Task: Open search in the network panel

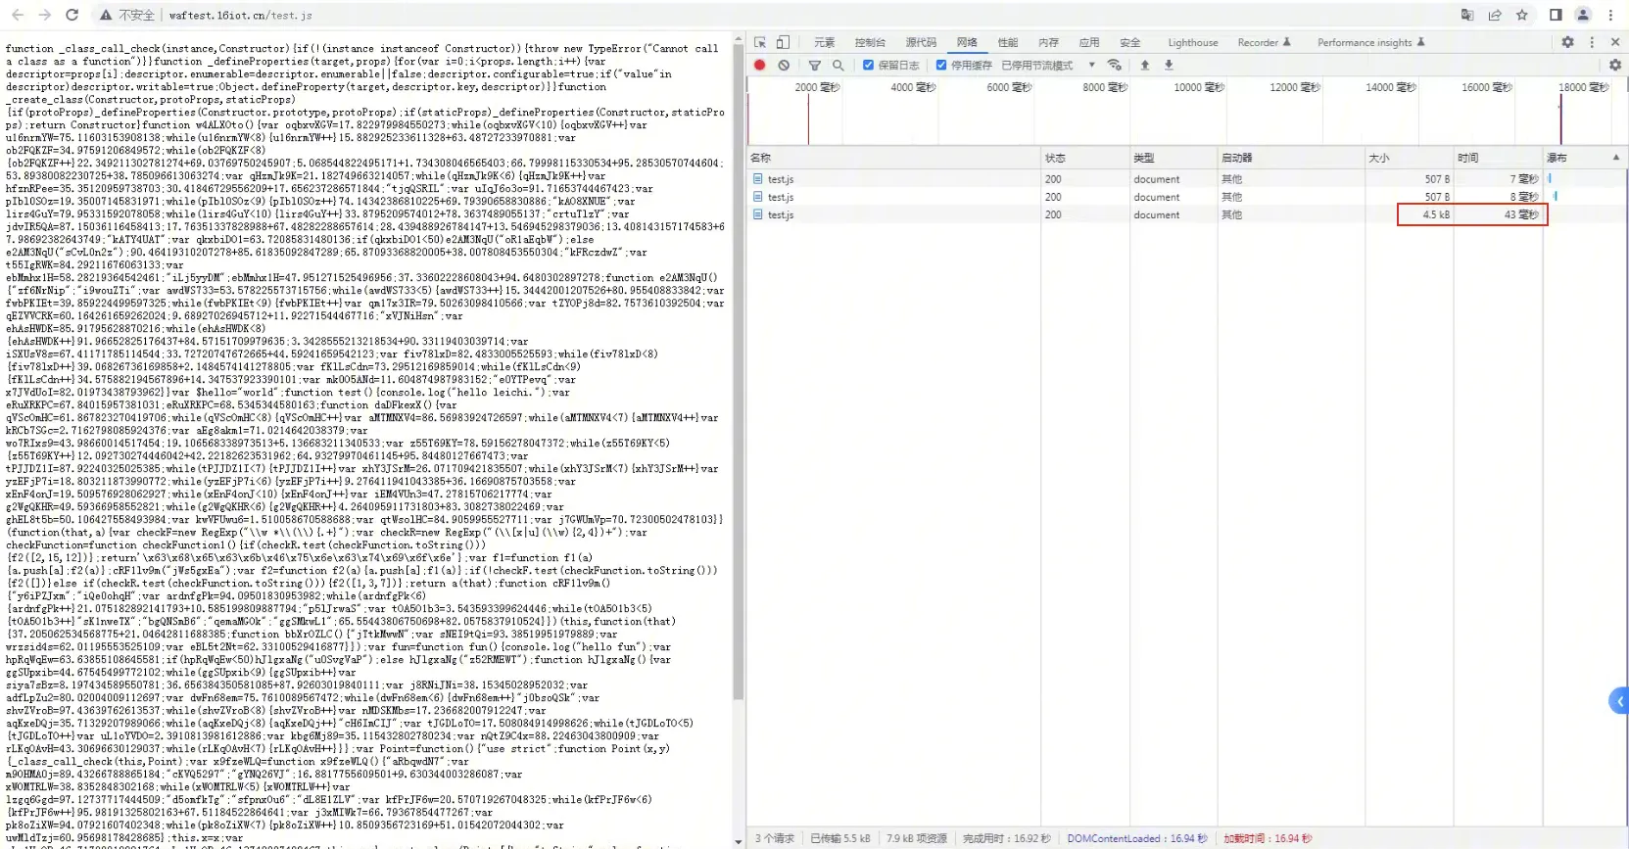Action: click(838, 66)
